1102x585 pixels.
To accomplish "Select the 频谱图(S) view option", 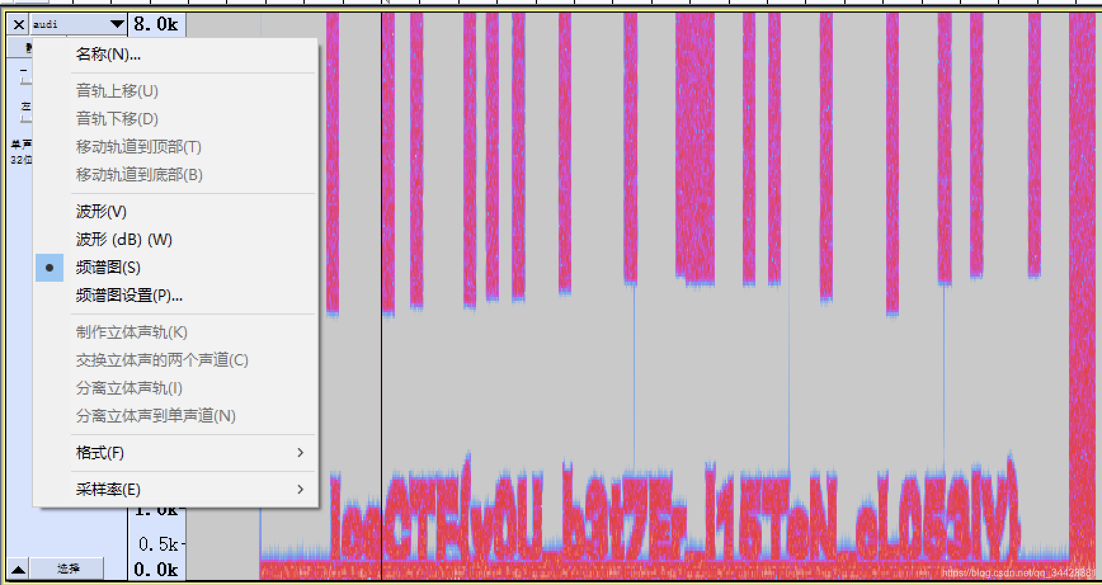I will click(175, 267).
